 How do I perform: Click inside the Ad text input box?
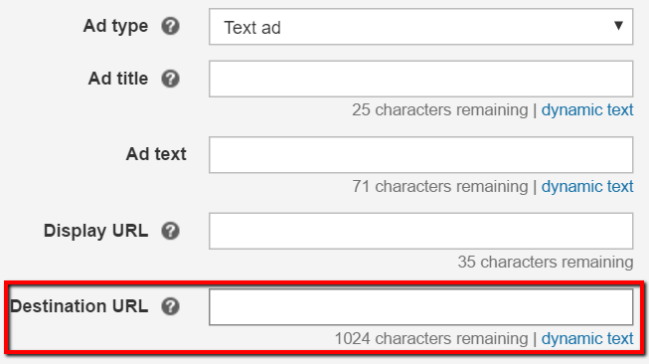[x=421, y=155]
